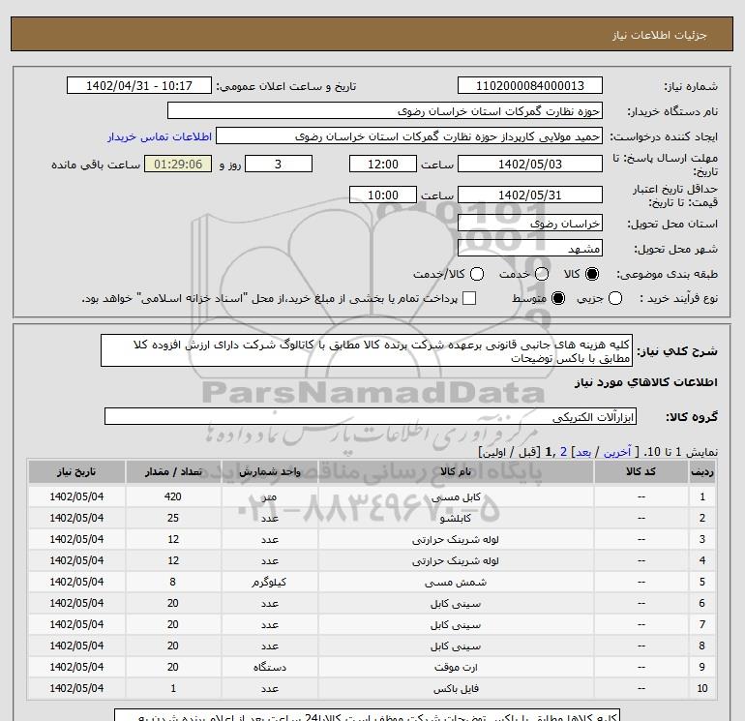The height and width of the screenshot is (721, 745).
Task: Open اطلاعات تماس خریدار link
Action: click(160, 136)
